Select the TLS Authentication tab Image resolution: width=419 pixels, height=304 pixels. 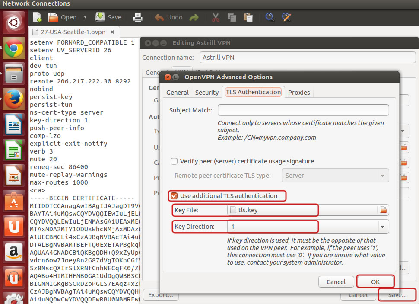[x=253, y=92]
